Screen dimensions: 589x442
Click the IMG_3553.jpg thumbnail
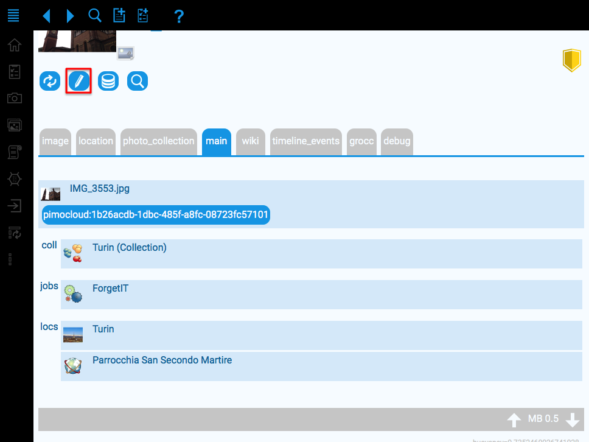[51, 194]
